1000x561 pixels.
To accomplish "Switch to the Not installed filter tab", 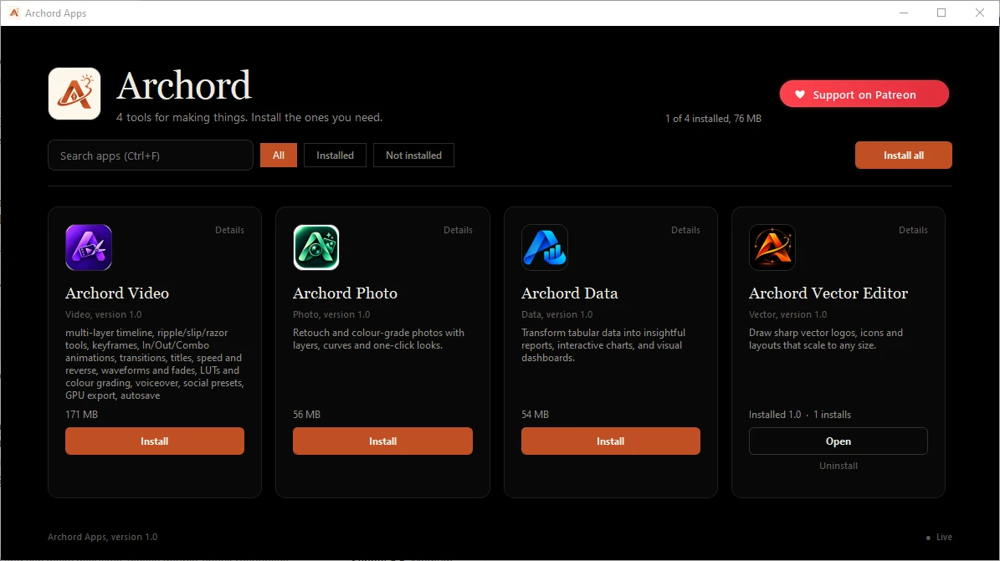I will (x=413, y=156).
